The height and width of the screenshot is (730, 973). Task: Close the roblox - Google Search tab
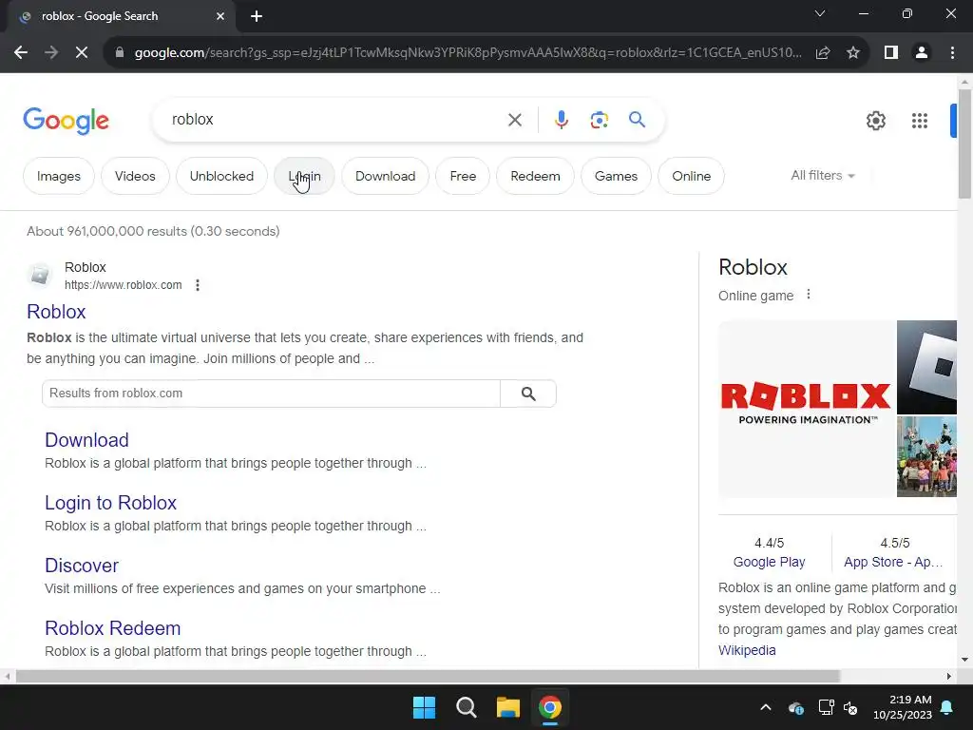click(x=220, y=16)
